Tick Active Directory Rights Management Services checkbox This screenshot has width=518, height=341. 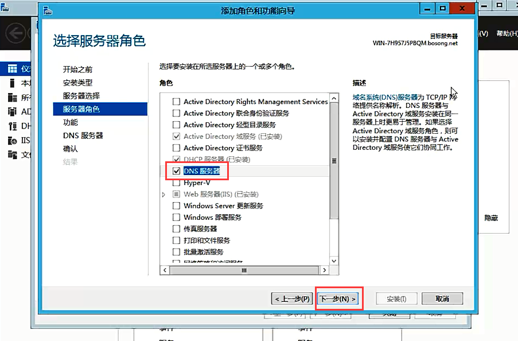177,102
